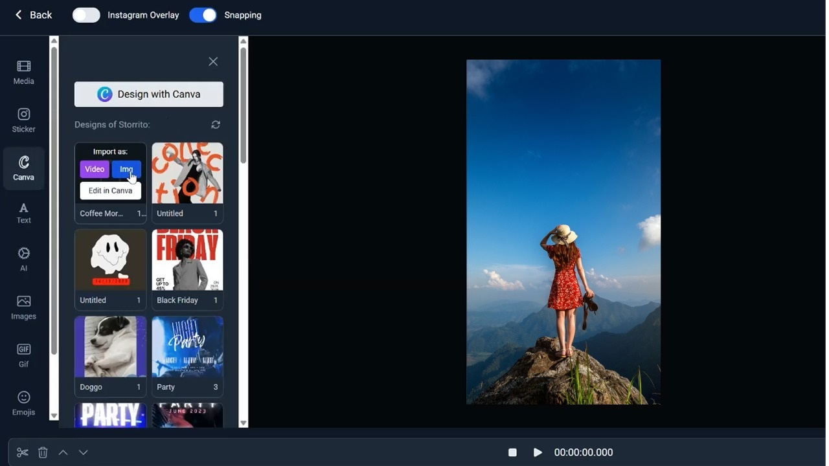829x466 pixels.
Task: Go Back to the previous screen
Action: click(x=34, y=15)
